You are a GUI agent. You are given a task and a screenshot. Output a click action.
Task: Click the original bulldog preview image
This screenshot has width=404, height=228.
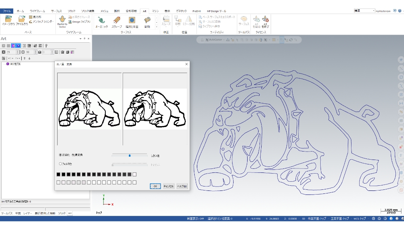pyautogui.click(x=89, y=109)
